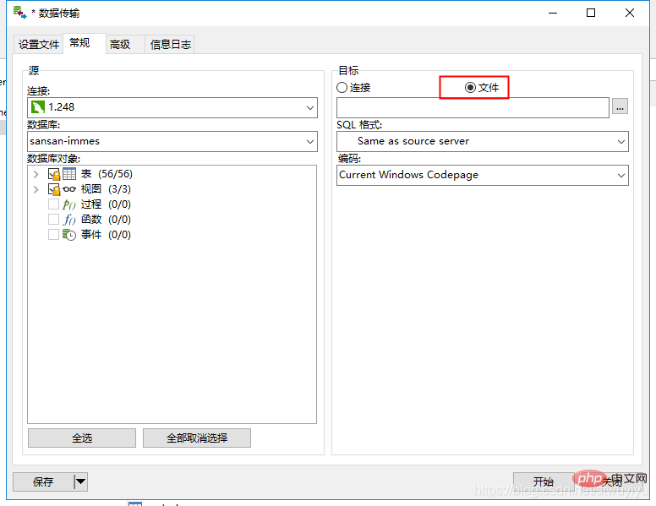This screenshot has height=506, width=656.
Task: Minimize the 数据传输 window
Action: click(x=553, y=13)
